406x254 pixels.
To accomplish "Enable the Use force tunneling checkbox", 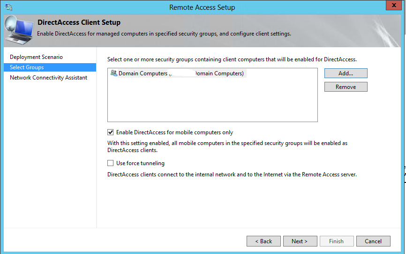I will [x=111, y=163].
